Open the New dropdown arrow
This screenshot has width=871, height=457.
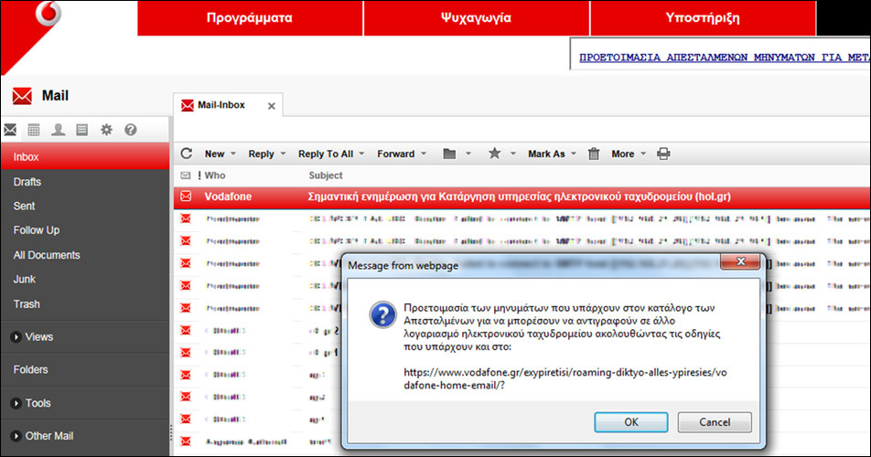[x=233, y=154]
